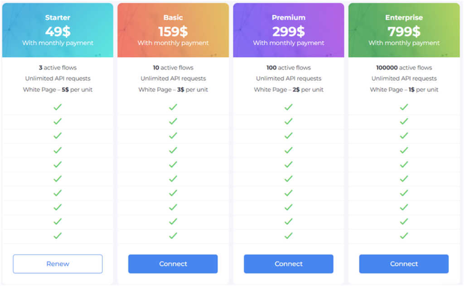Click 'Unlimited API requests' in Enterprise plan
The width and height of the screenshot is (464, 286).
404,79
